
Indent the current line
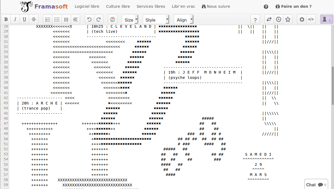click(x=66, y=19)
